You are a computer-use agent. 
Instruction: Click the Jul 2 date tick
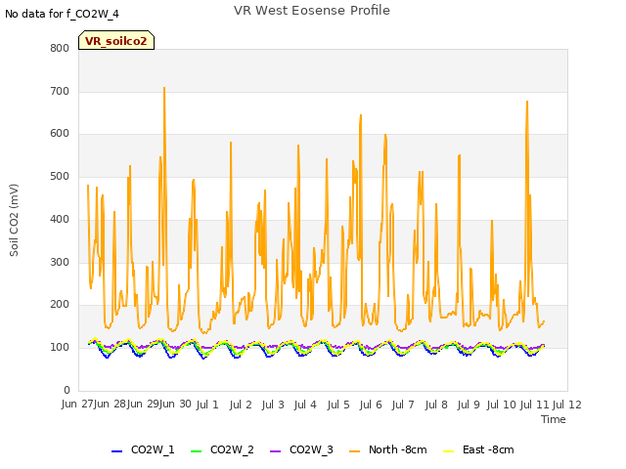(241, 405)
